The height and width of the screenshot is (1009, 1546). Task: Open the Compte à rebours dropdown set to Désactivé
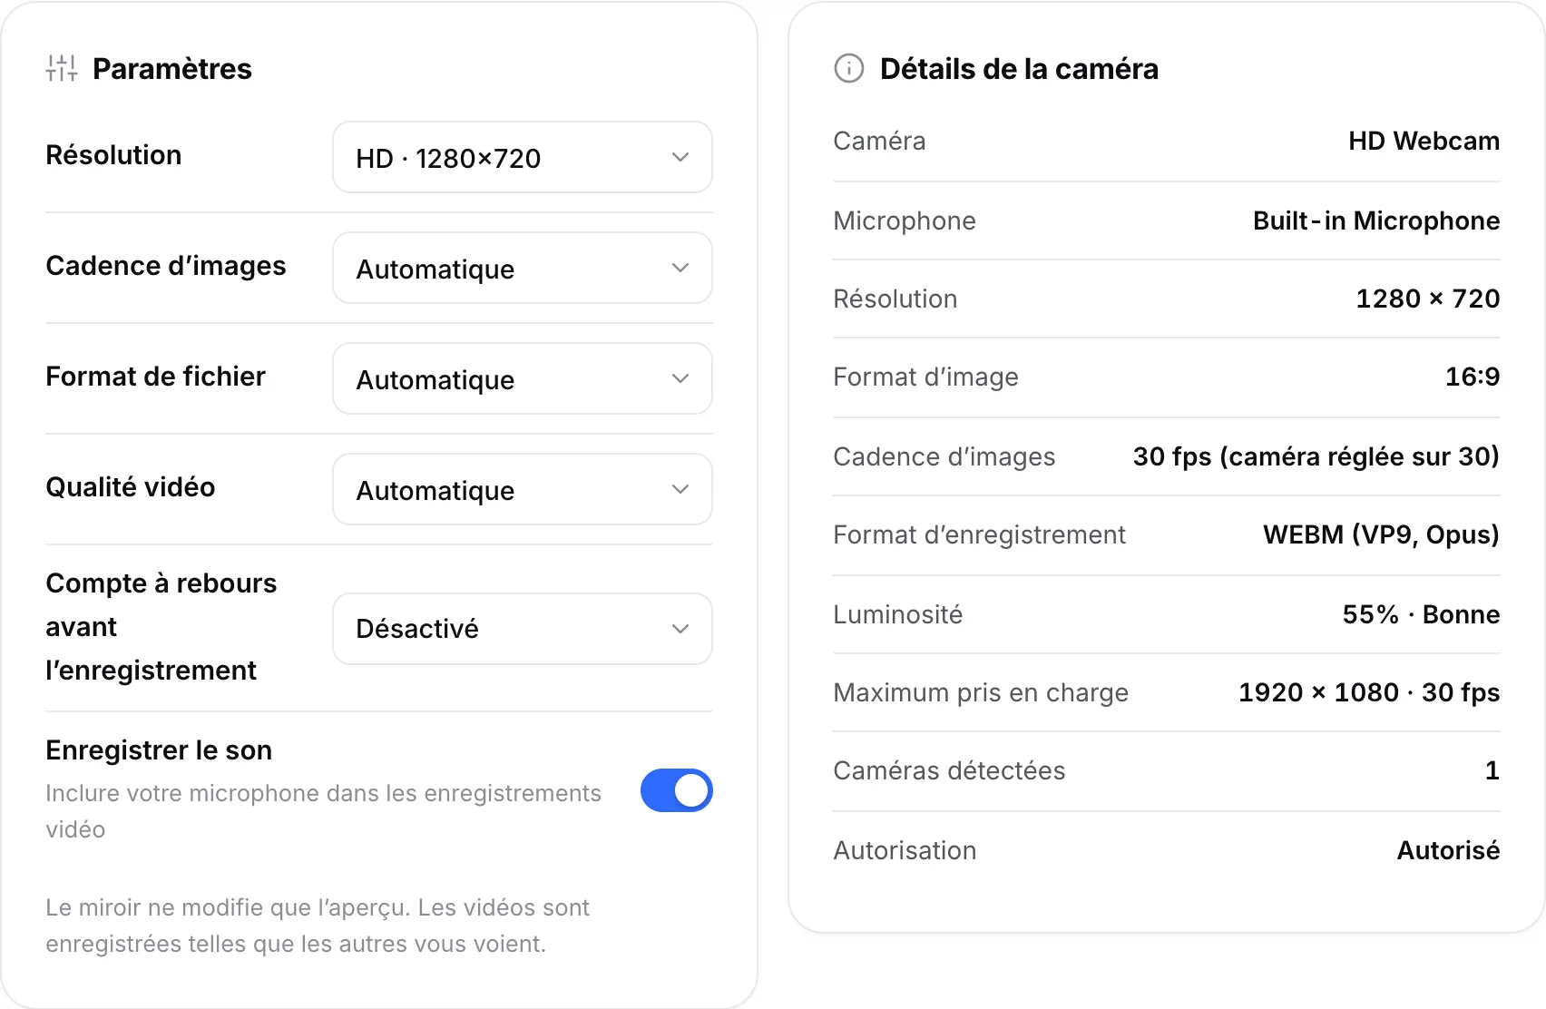point(523,629)
